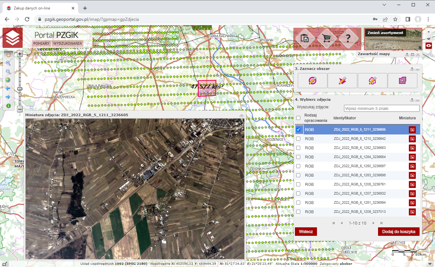Click the erase selected area tool

(402, 81)
